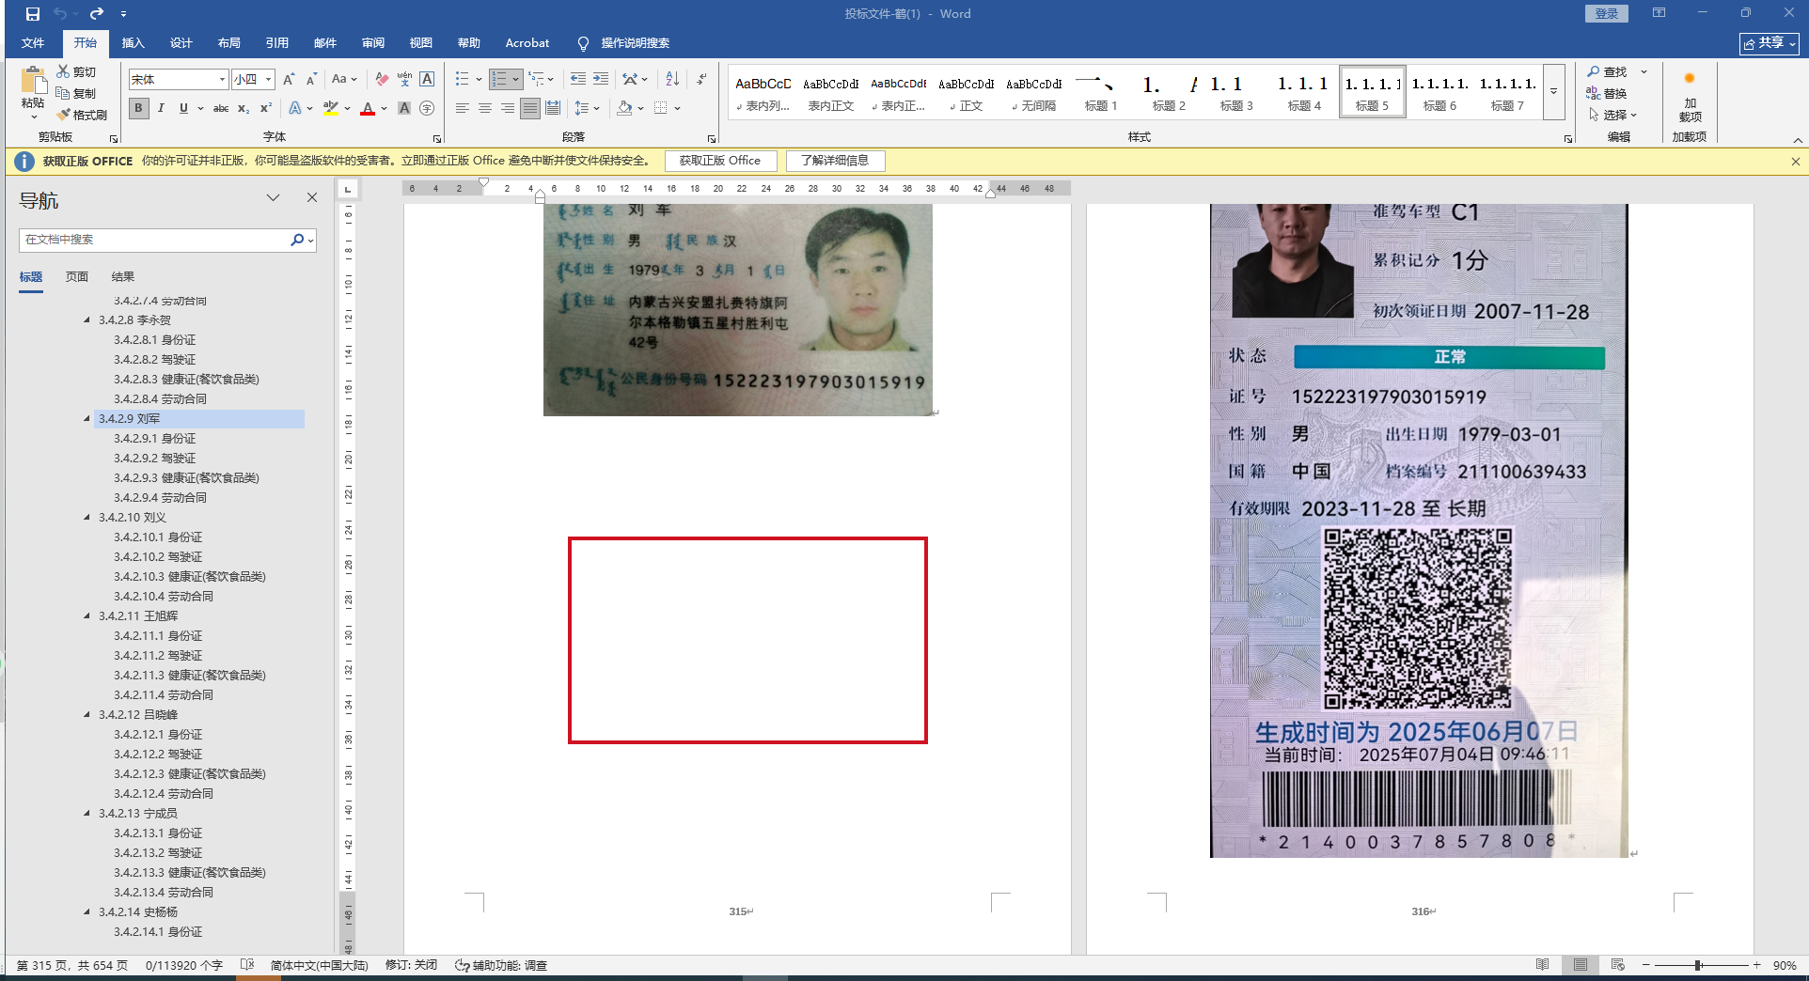Decrease font size with shrink font icon
This screenshot has height=981, width=1809.
point(311,80)
